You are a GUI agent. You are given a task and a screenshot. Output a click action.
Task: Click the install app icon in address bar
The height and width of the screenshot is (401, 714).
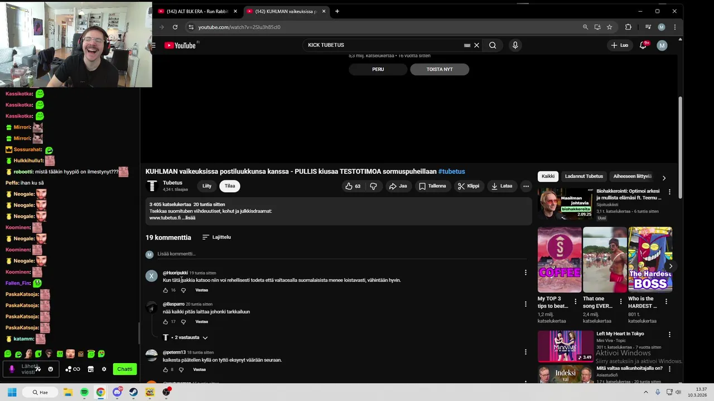click(597, 27)
